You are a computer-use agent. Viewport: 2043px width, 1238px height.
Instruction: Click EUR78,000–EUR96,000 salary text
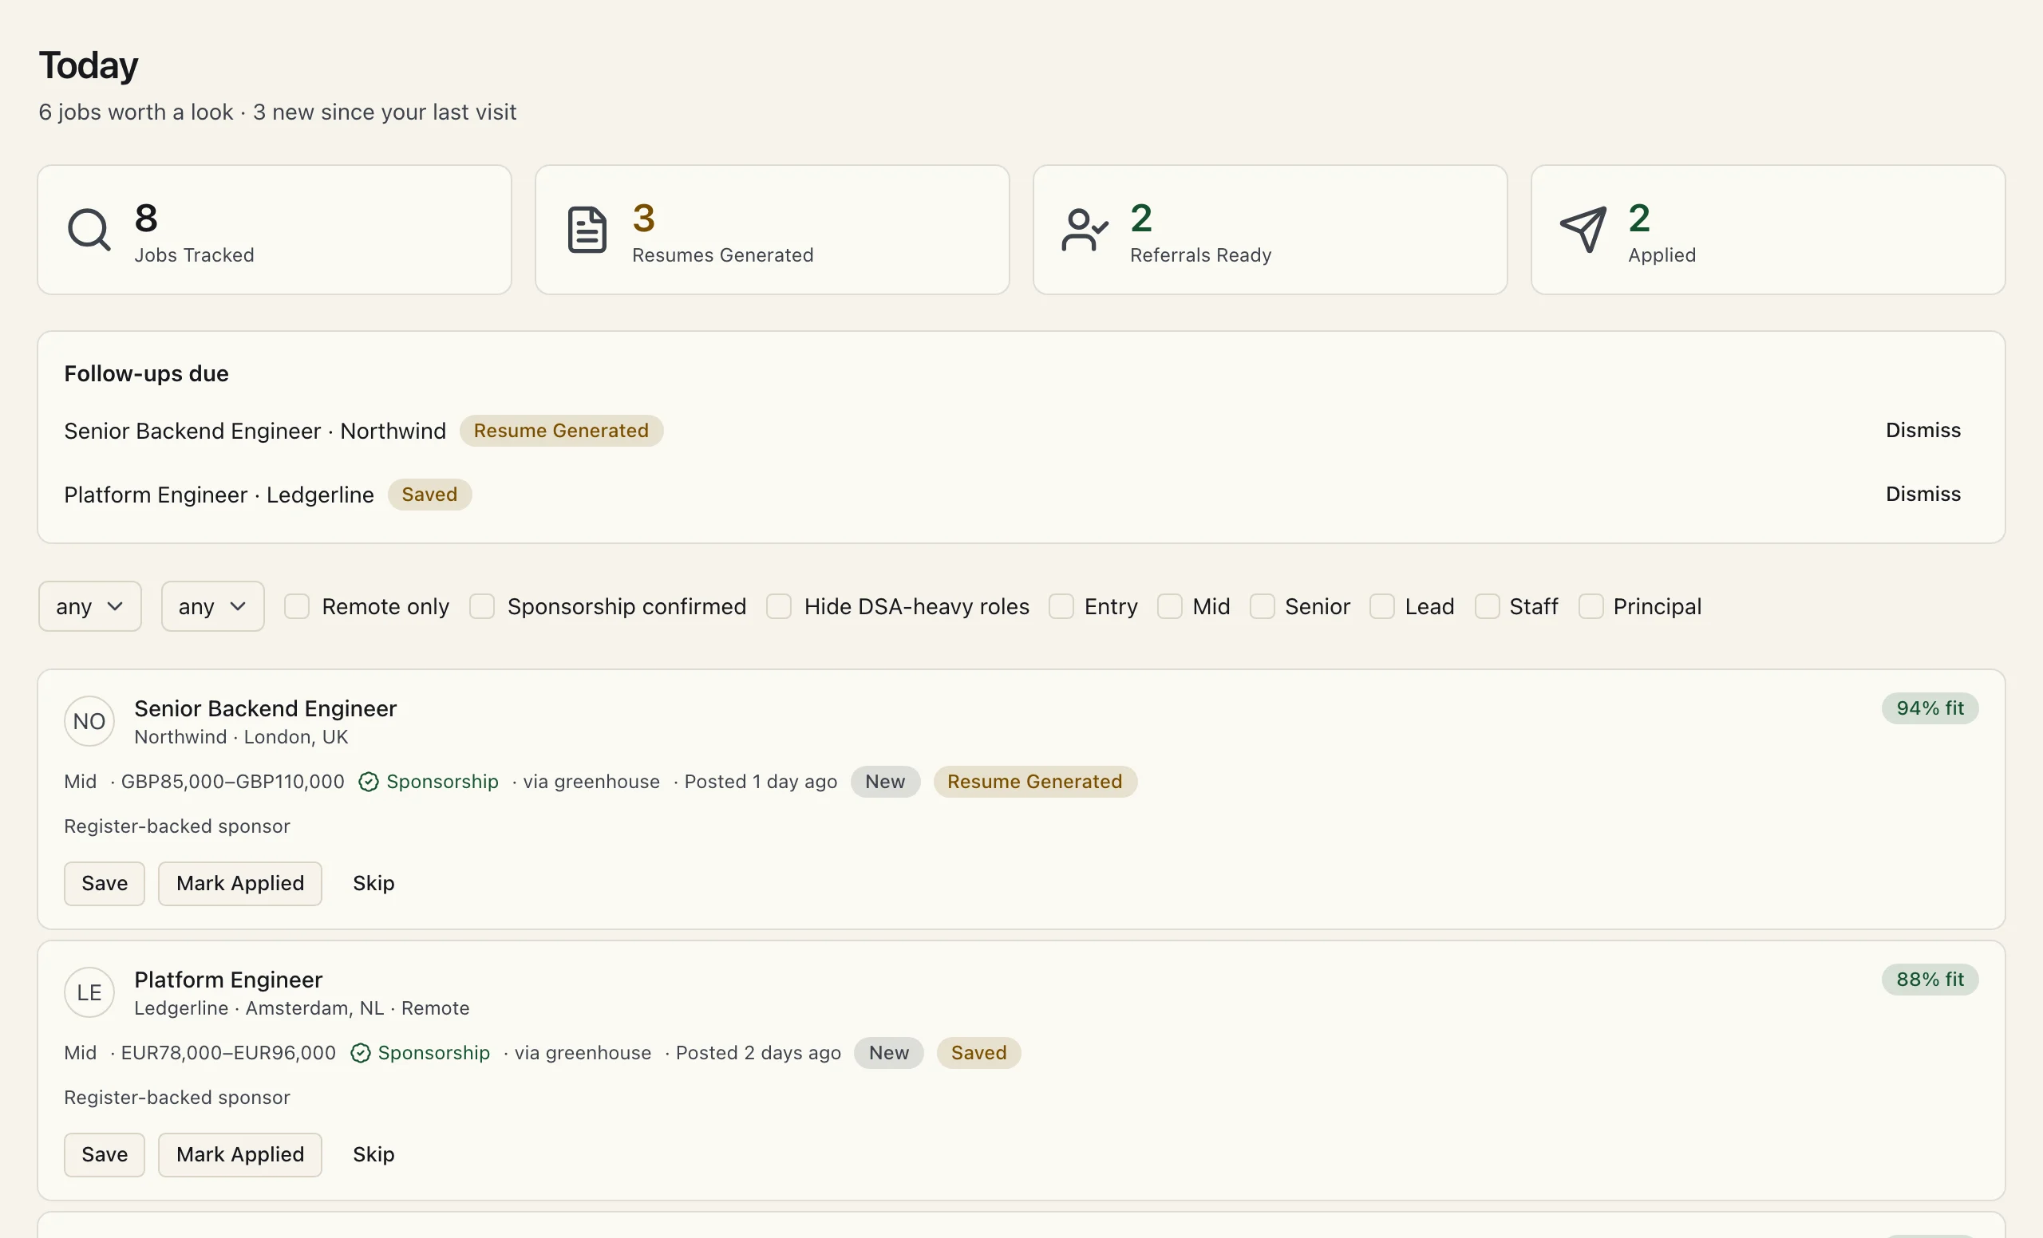click(x=228, y=1053)
